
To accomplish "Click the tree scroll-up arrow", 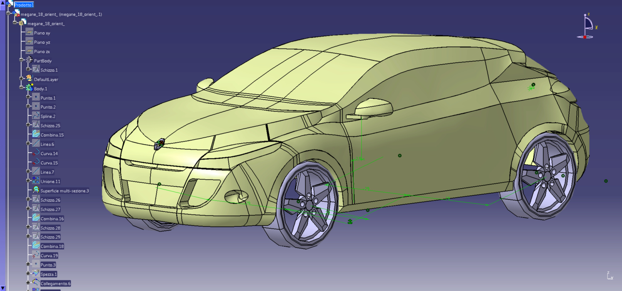I will 3,3.
